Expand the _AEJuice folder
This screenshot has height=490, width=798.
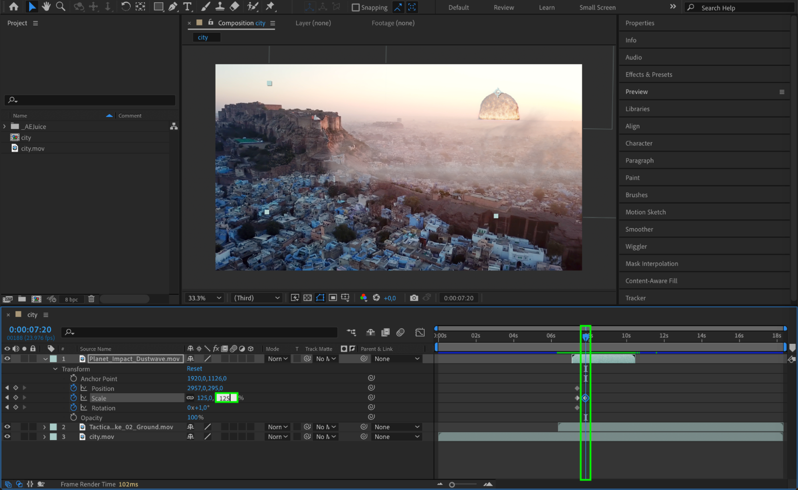(x=5, y=126)
